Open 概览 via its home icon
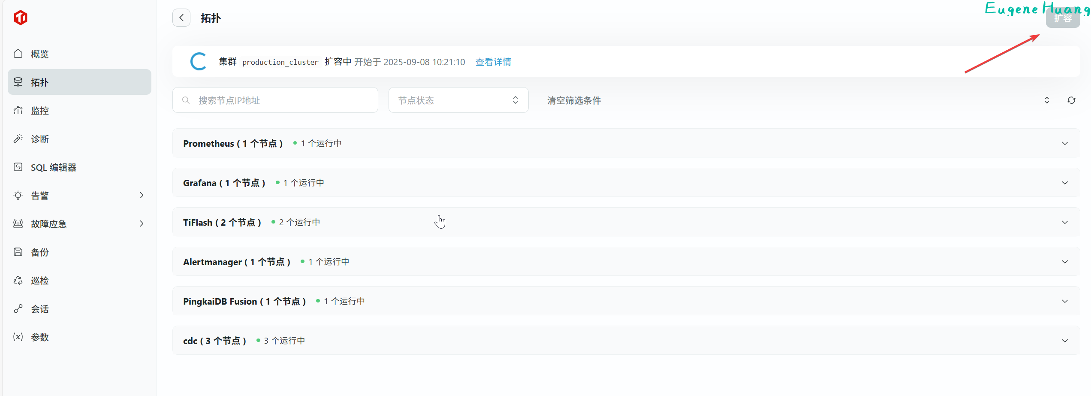 (x=18, y=54)
